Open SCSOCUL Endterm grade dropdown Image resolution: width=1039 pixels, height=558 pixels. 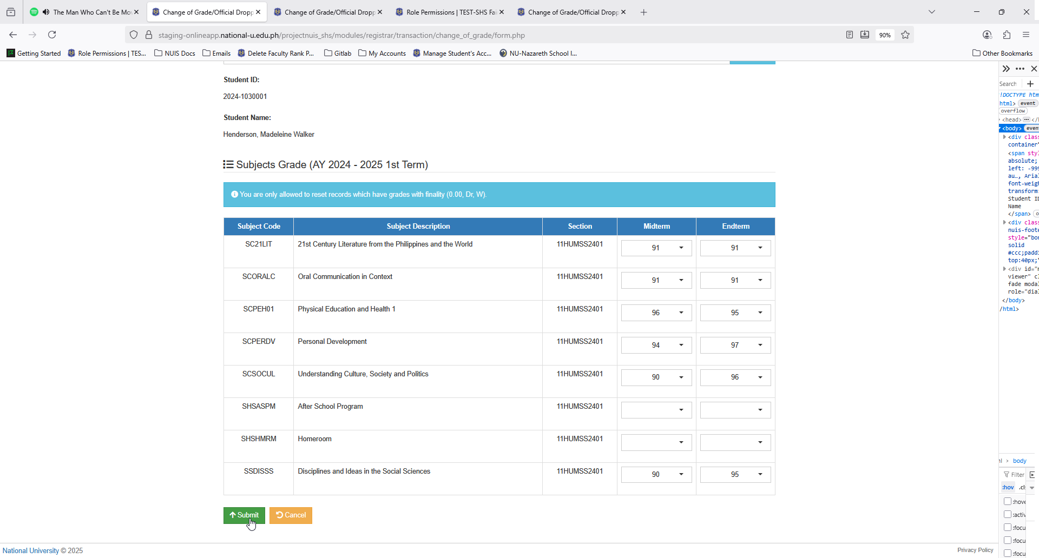coord(735,377)
